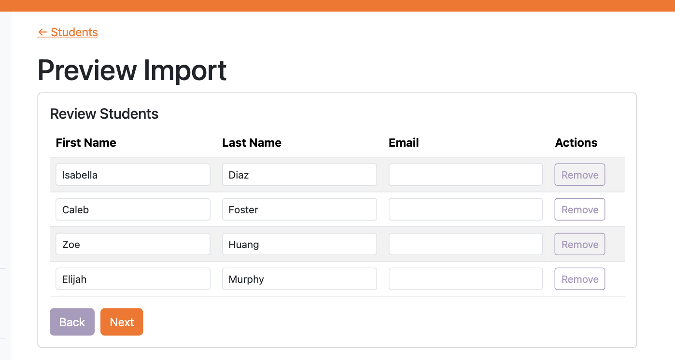
Task: Click the Review Students heading
Action: (x=104, y=114)
